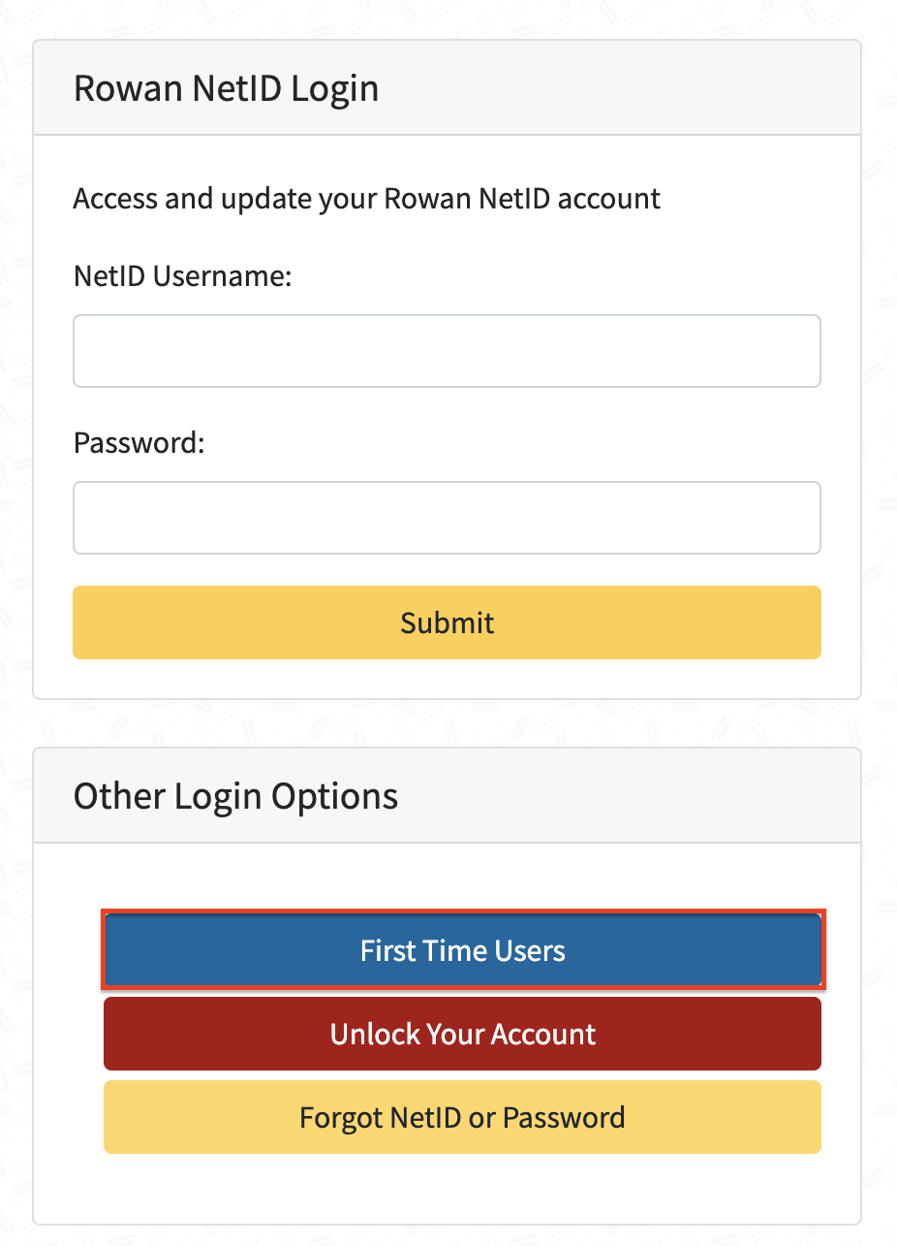The width and height of the screenshot is (897, 1246).
Task: Focus the Password text box
Action: pyautogui.click(x=447, y=518)
